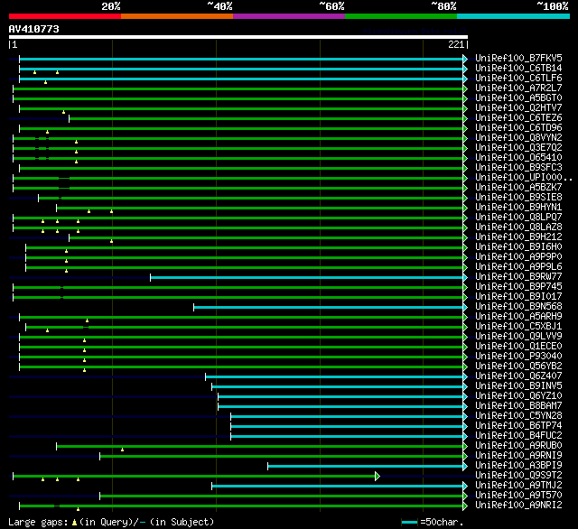Click UniRef100_B6TP74 hit name

tap(518, 426)
